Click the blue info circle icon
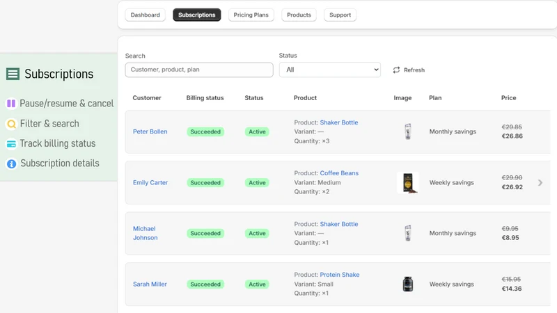 [x=11, y=163]
